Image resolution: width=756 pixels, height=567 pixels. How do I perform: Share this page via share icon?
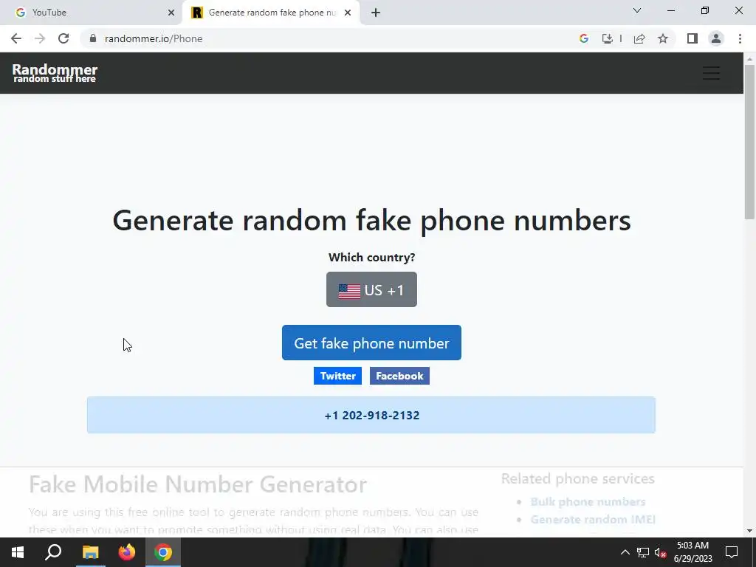click(x=639, y=38)
